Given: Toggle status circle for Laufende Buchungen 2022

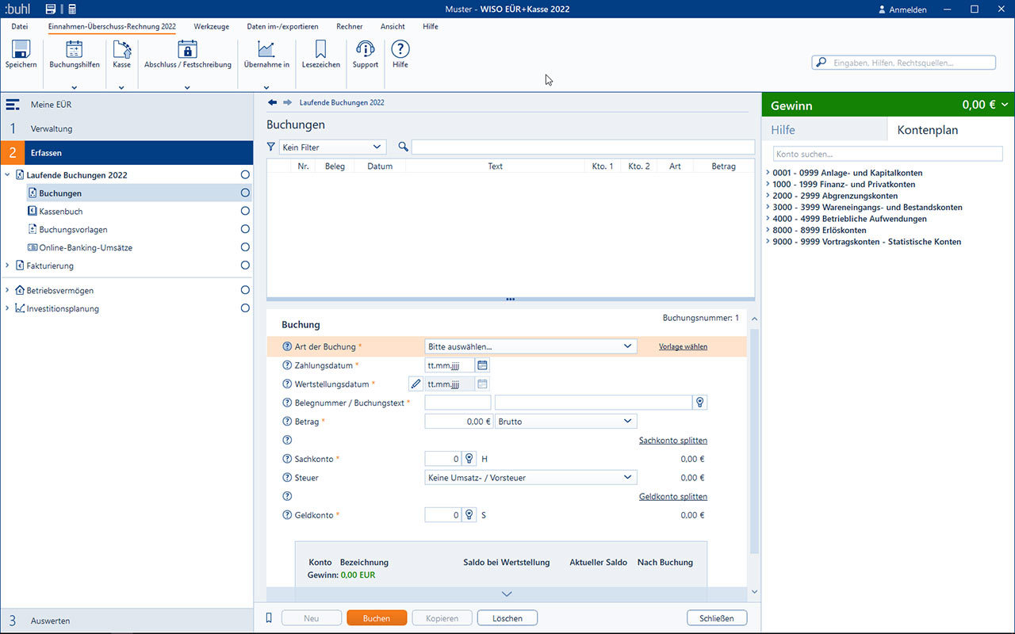Looking at the screenshot, I should pos(245,174).
